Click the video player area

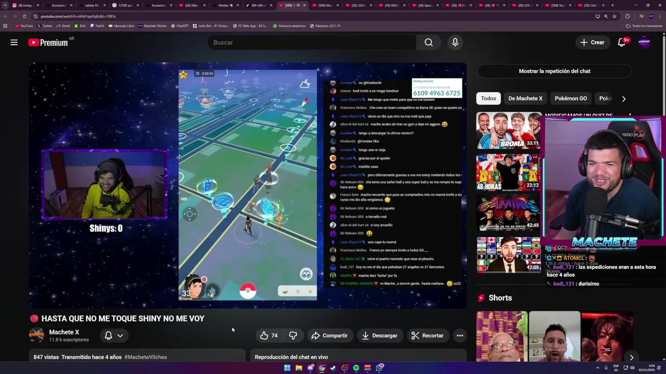point(248,185)
